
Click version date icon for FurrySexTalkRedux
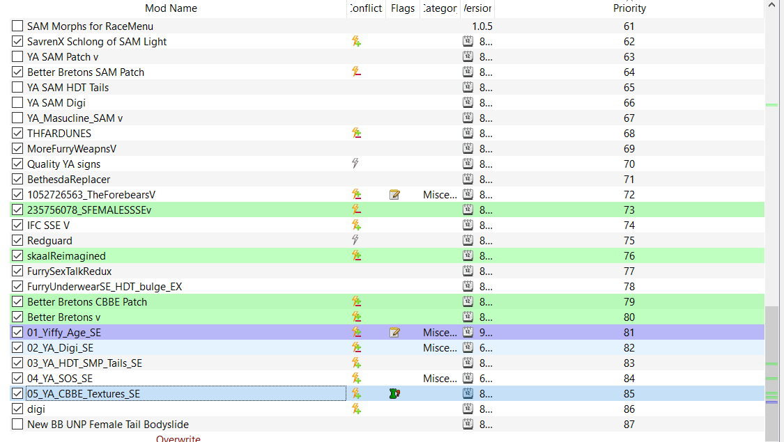point(468,271)
